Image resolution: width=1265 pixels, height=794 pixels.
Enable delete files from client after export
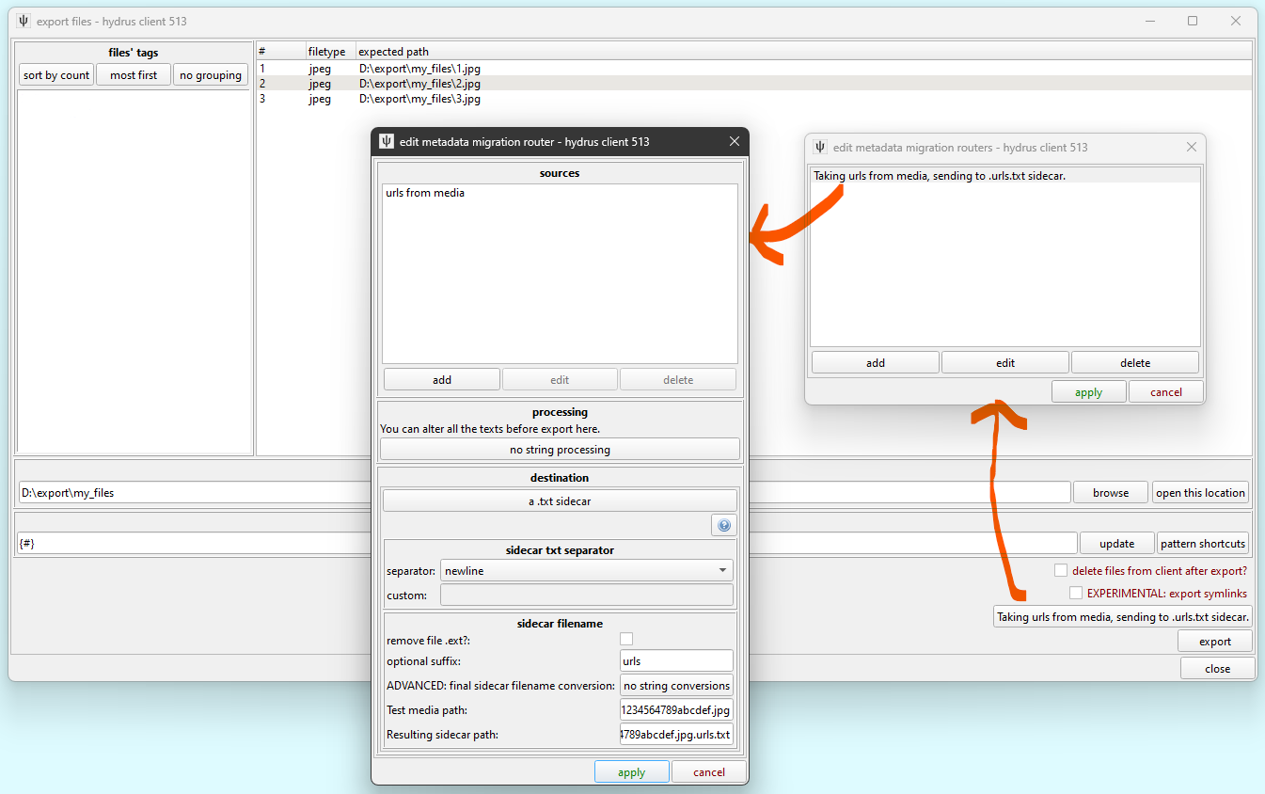pyautogui.click(x=1061, y=570)
